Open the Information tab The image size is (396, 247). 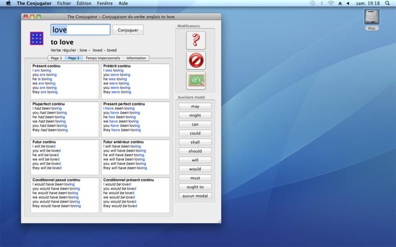click(x=136, y=58)
